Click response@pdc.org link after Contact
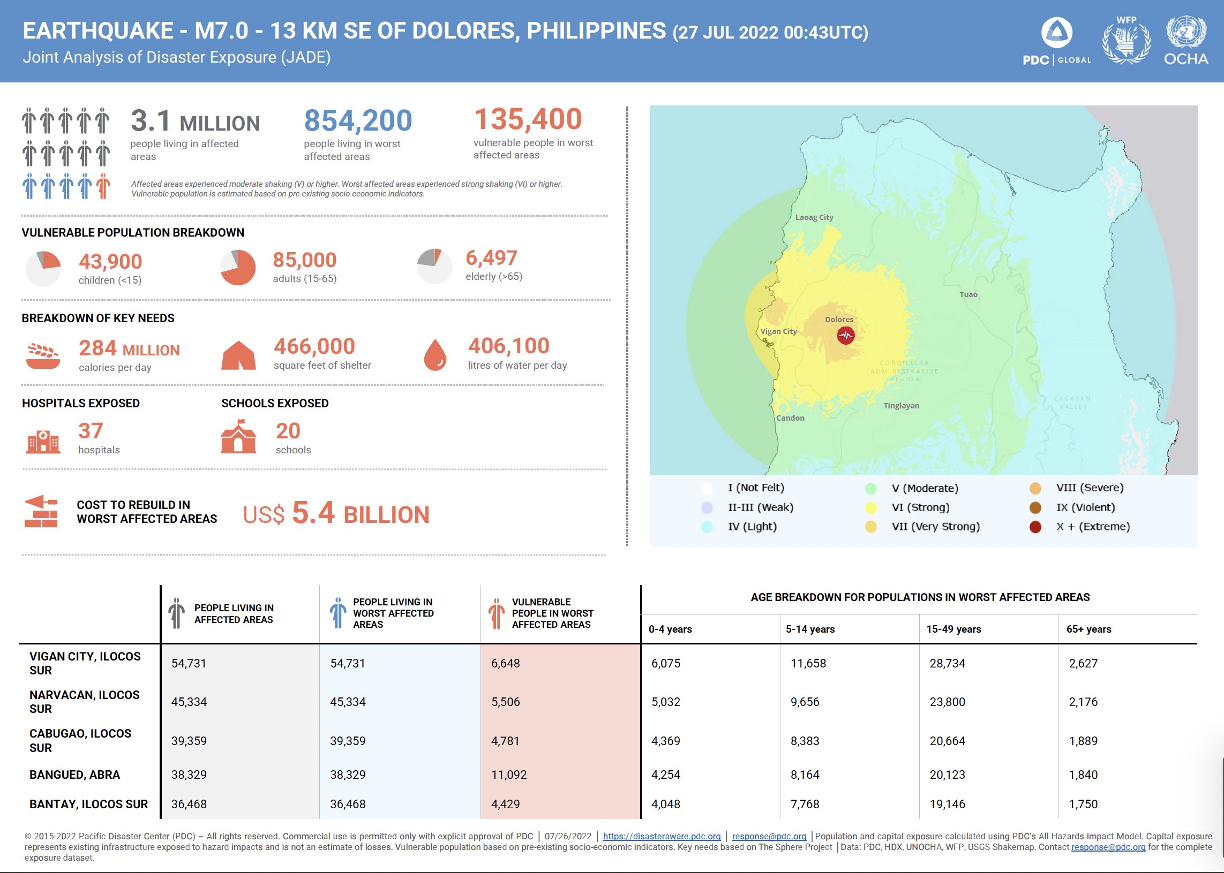Viewport: 1224px width, 873px height. pyautogui.click(x=1108, y=847)
